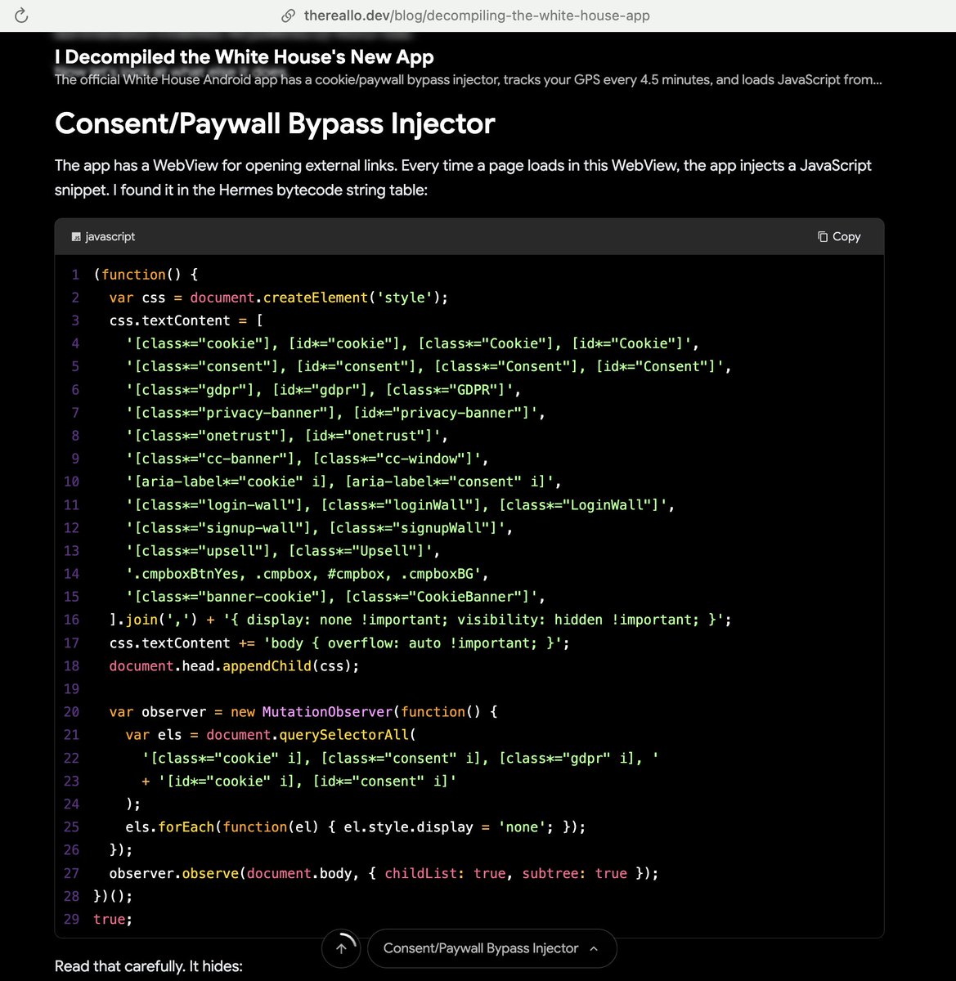Click the code line with 'upsell' selectors

(283, 551)
